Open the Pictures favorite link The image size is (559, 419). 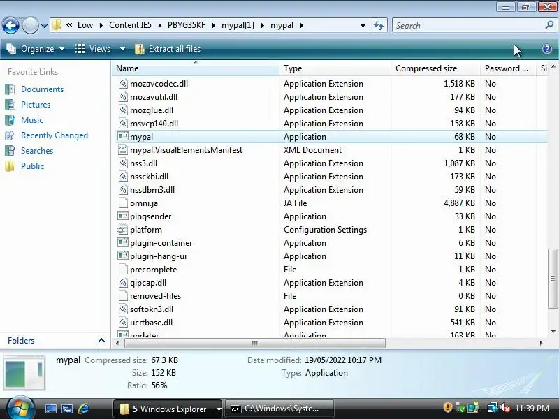[36, 105]
